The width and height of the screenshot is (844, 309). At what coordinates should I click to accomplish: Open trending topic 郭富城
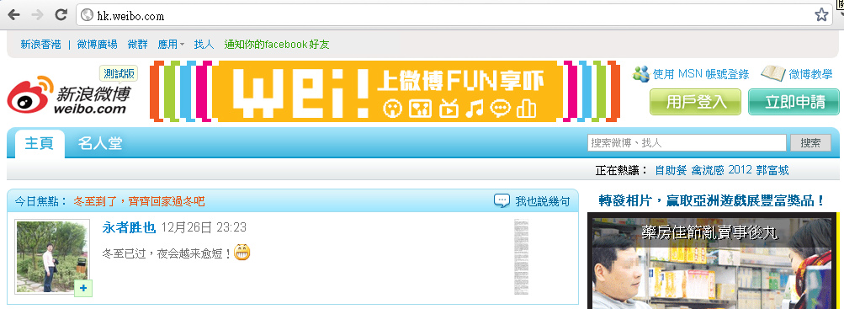[773, 171]
